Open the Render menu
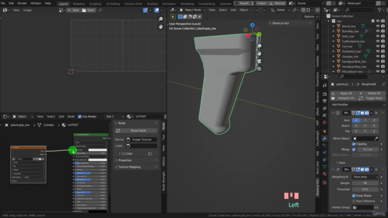 [x=22, y=3]
